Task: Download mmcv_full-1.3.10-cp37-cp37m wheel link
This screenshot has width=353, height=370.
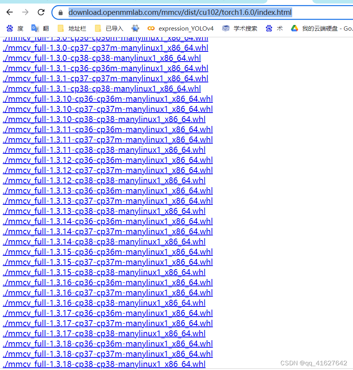Action: (x=108, y=109)
